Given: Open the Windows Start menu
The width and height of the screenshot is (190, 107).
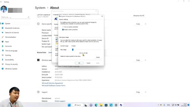Looking at the screenshot, I should tap(69, 105).
